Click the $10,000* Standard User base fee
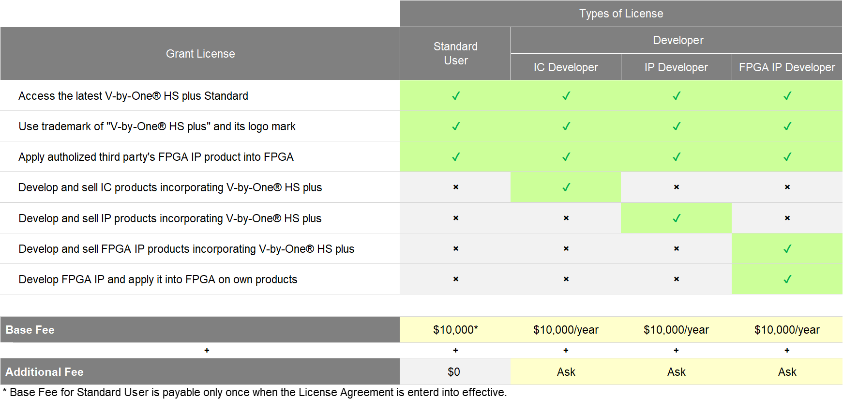 pyautogui.click(x=455, y=330)
